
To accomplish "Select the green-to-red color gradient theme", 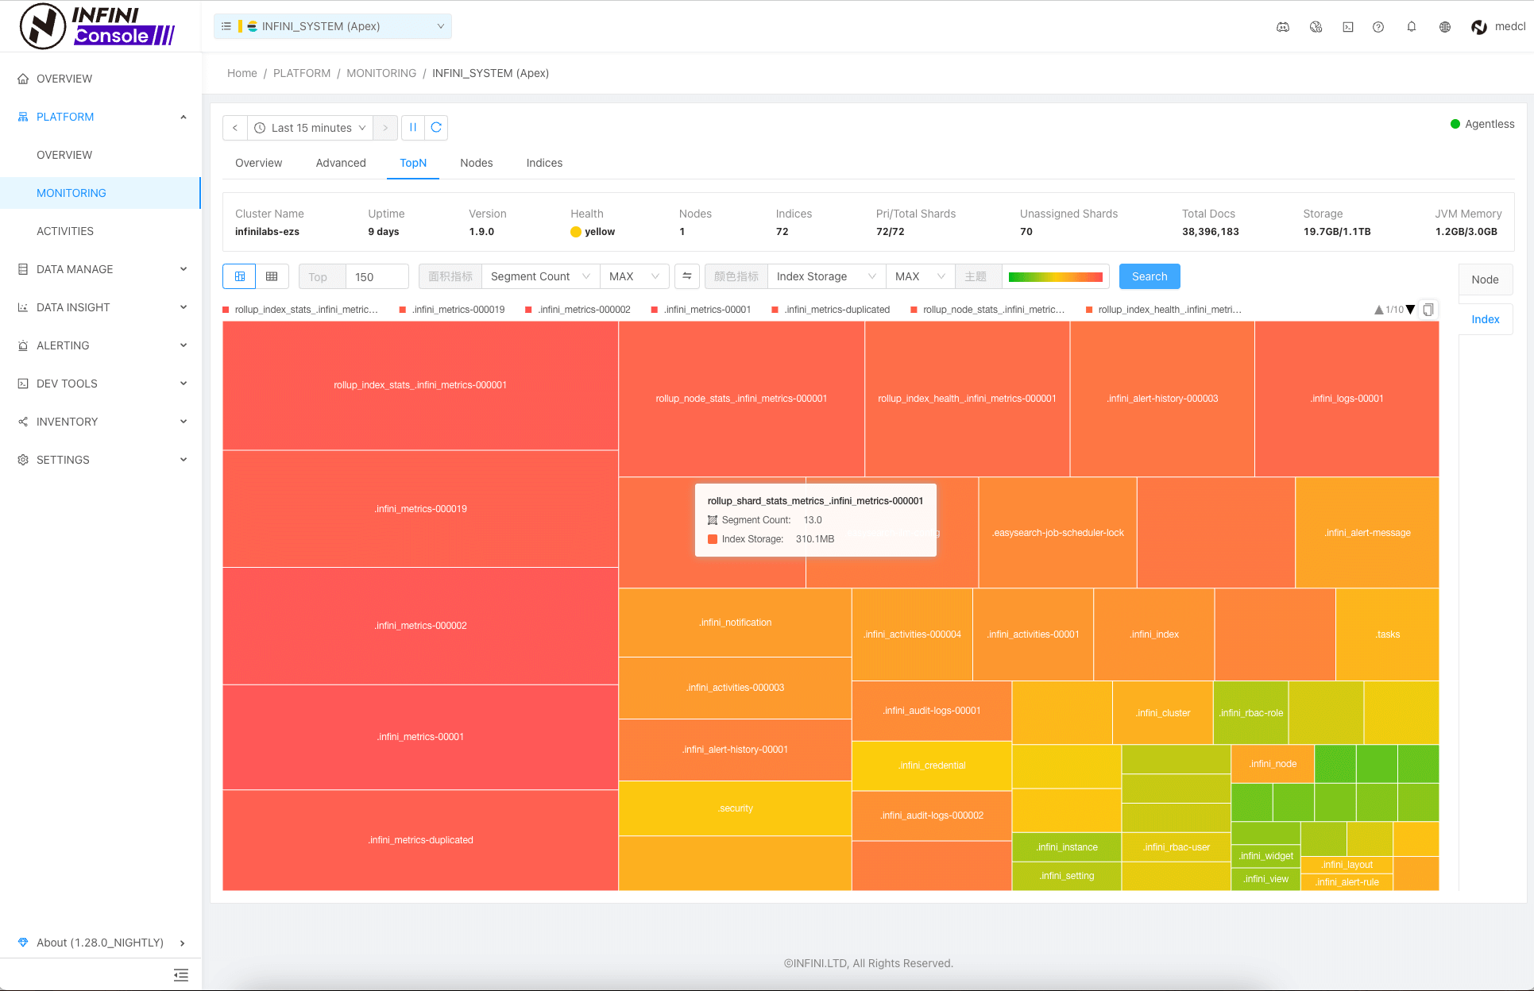I will click(1055, 276).
